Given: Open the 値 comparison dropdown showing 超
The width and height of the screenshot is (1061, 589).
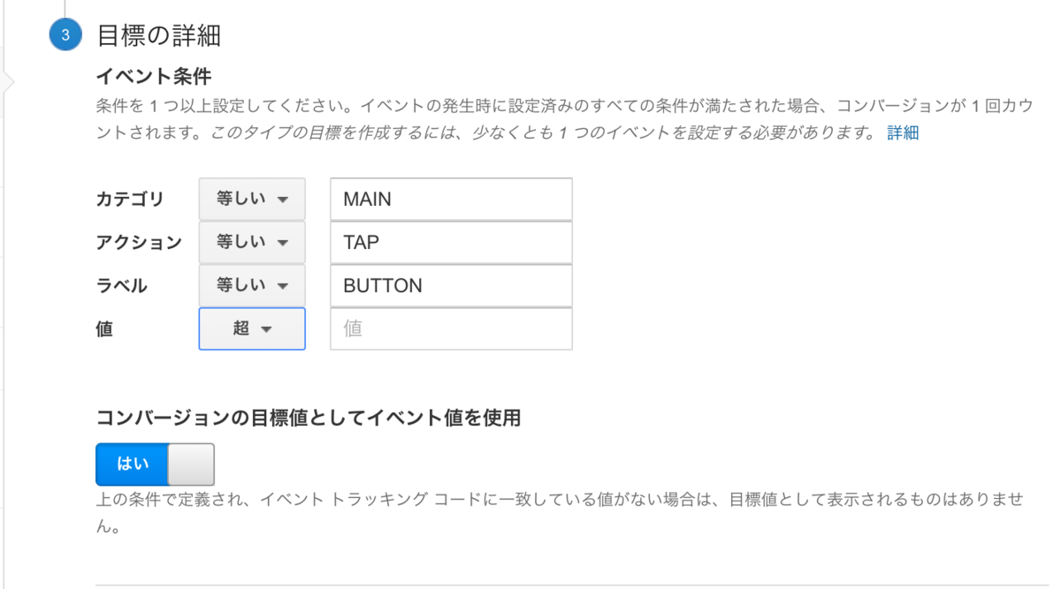Looking at the screenshot, I should tap(252, 328).
